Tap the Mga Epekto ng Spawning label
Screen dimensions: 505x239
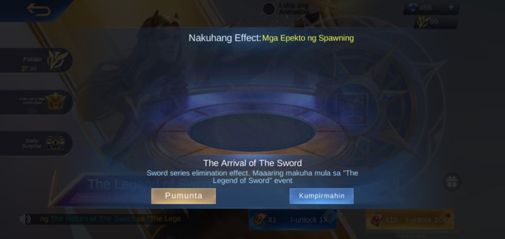coord(308,38)
